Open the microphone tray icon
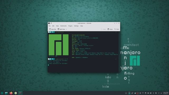Screen dimensions: 169x95 click(x=156, y=93)
